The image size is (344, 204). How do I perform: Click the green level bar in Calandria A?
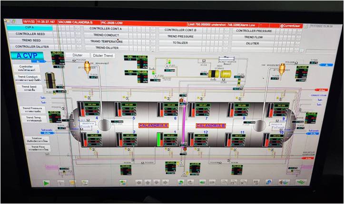pos(159,139)
